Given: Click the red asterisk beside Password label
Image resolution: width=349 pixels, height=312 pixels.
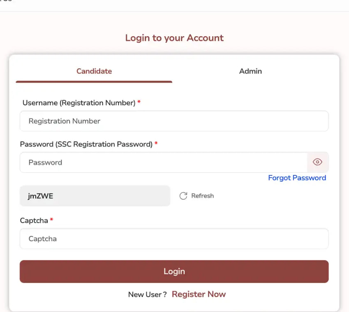Looking at the screenshot, I should (156, 144).
